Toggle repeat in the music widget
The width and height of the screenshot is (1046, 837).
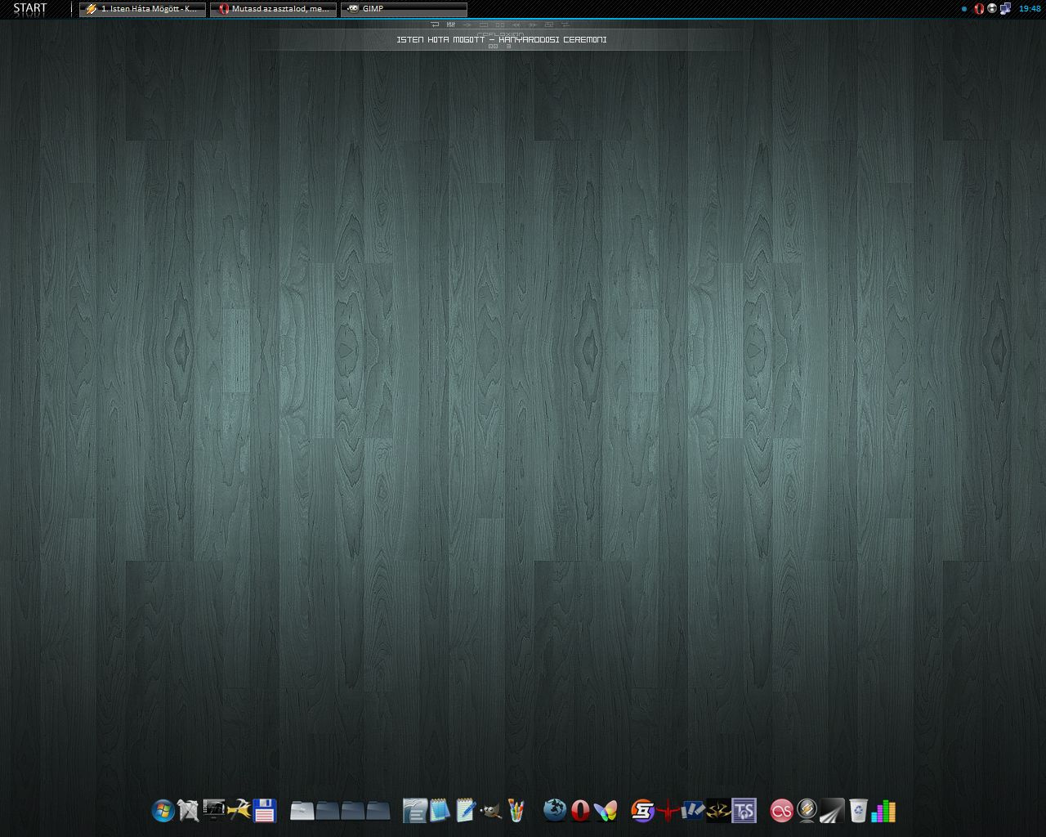435,25
